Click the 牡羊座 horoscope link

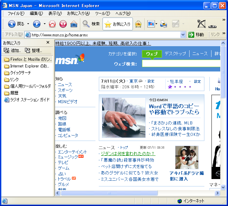176,82
